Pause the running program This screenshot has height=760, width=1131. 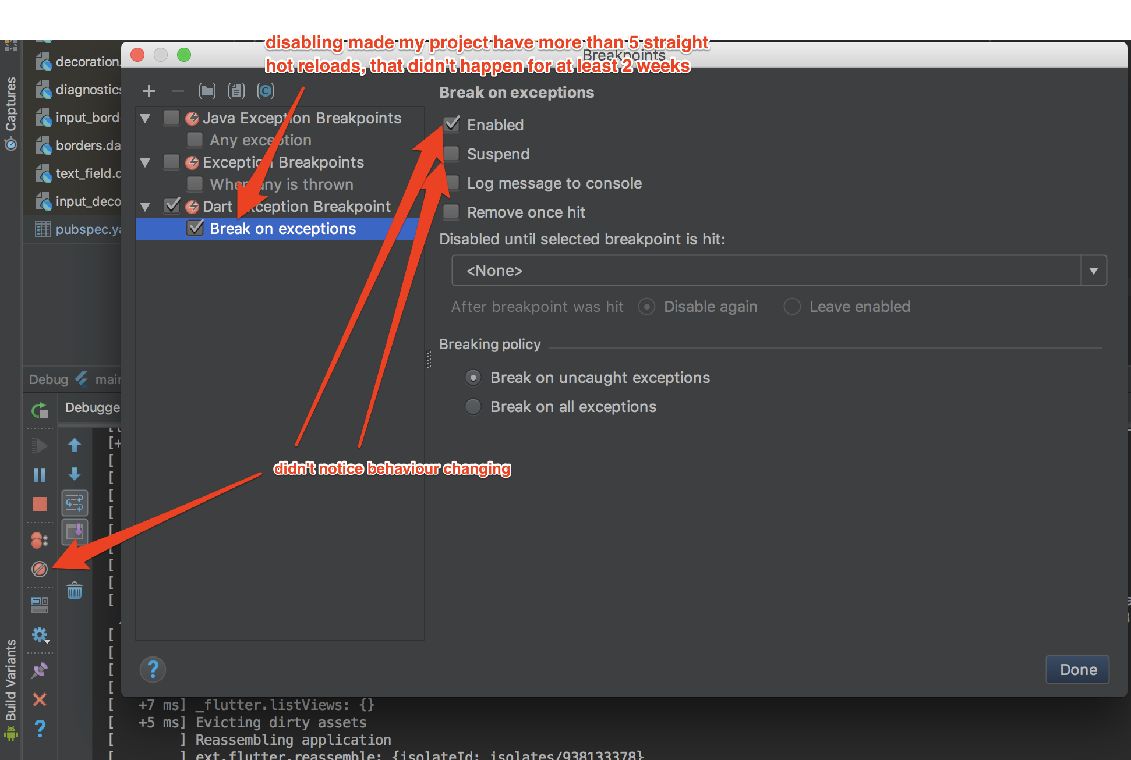40,474
